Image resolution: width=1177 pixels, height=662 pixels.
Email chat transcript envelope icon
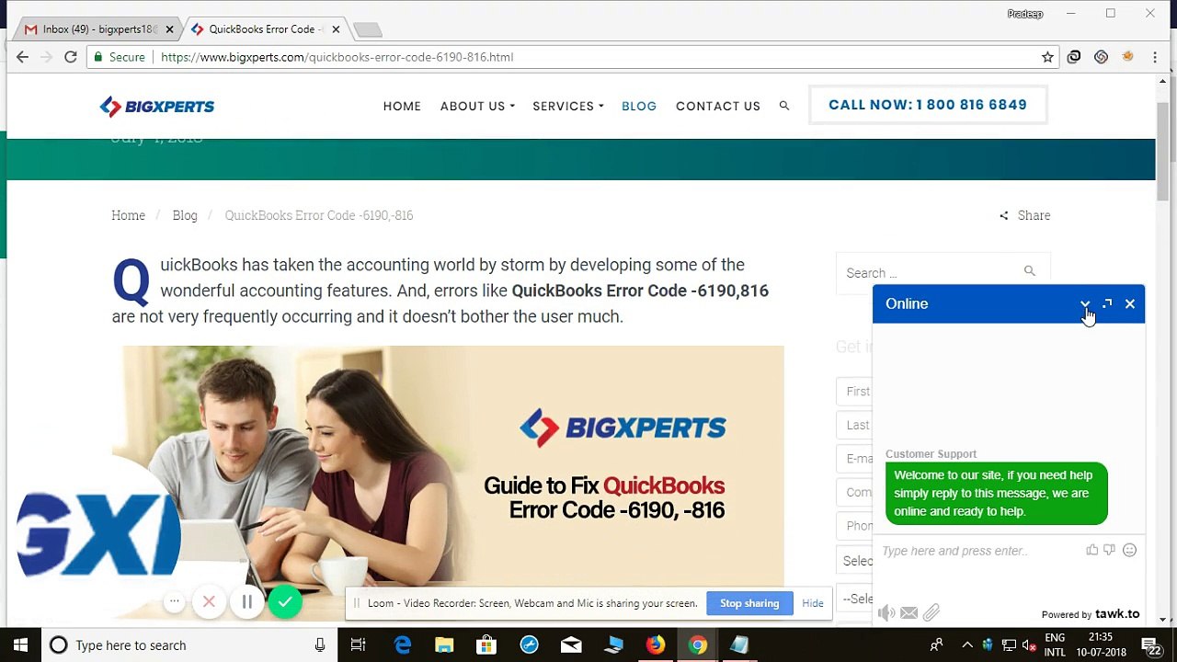tap(908, 612)
